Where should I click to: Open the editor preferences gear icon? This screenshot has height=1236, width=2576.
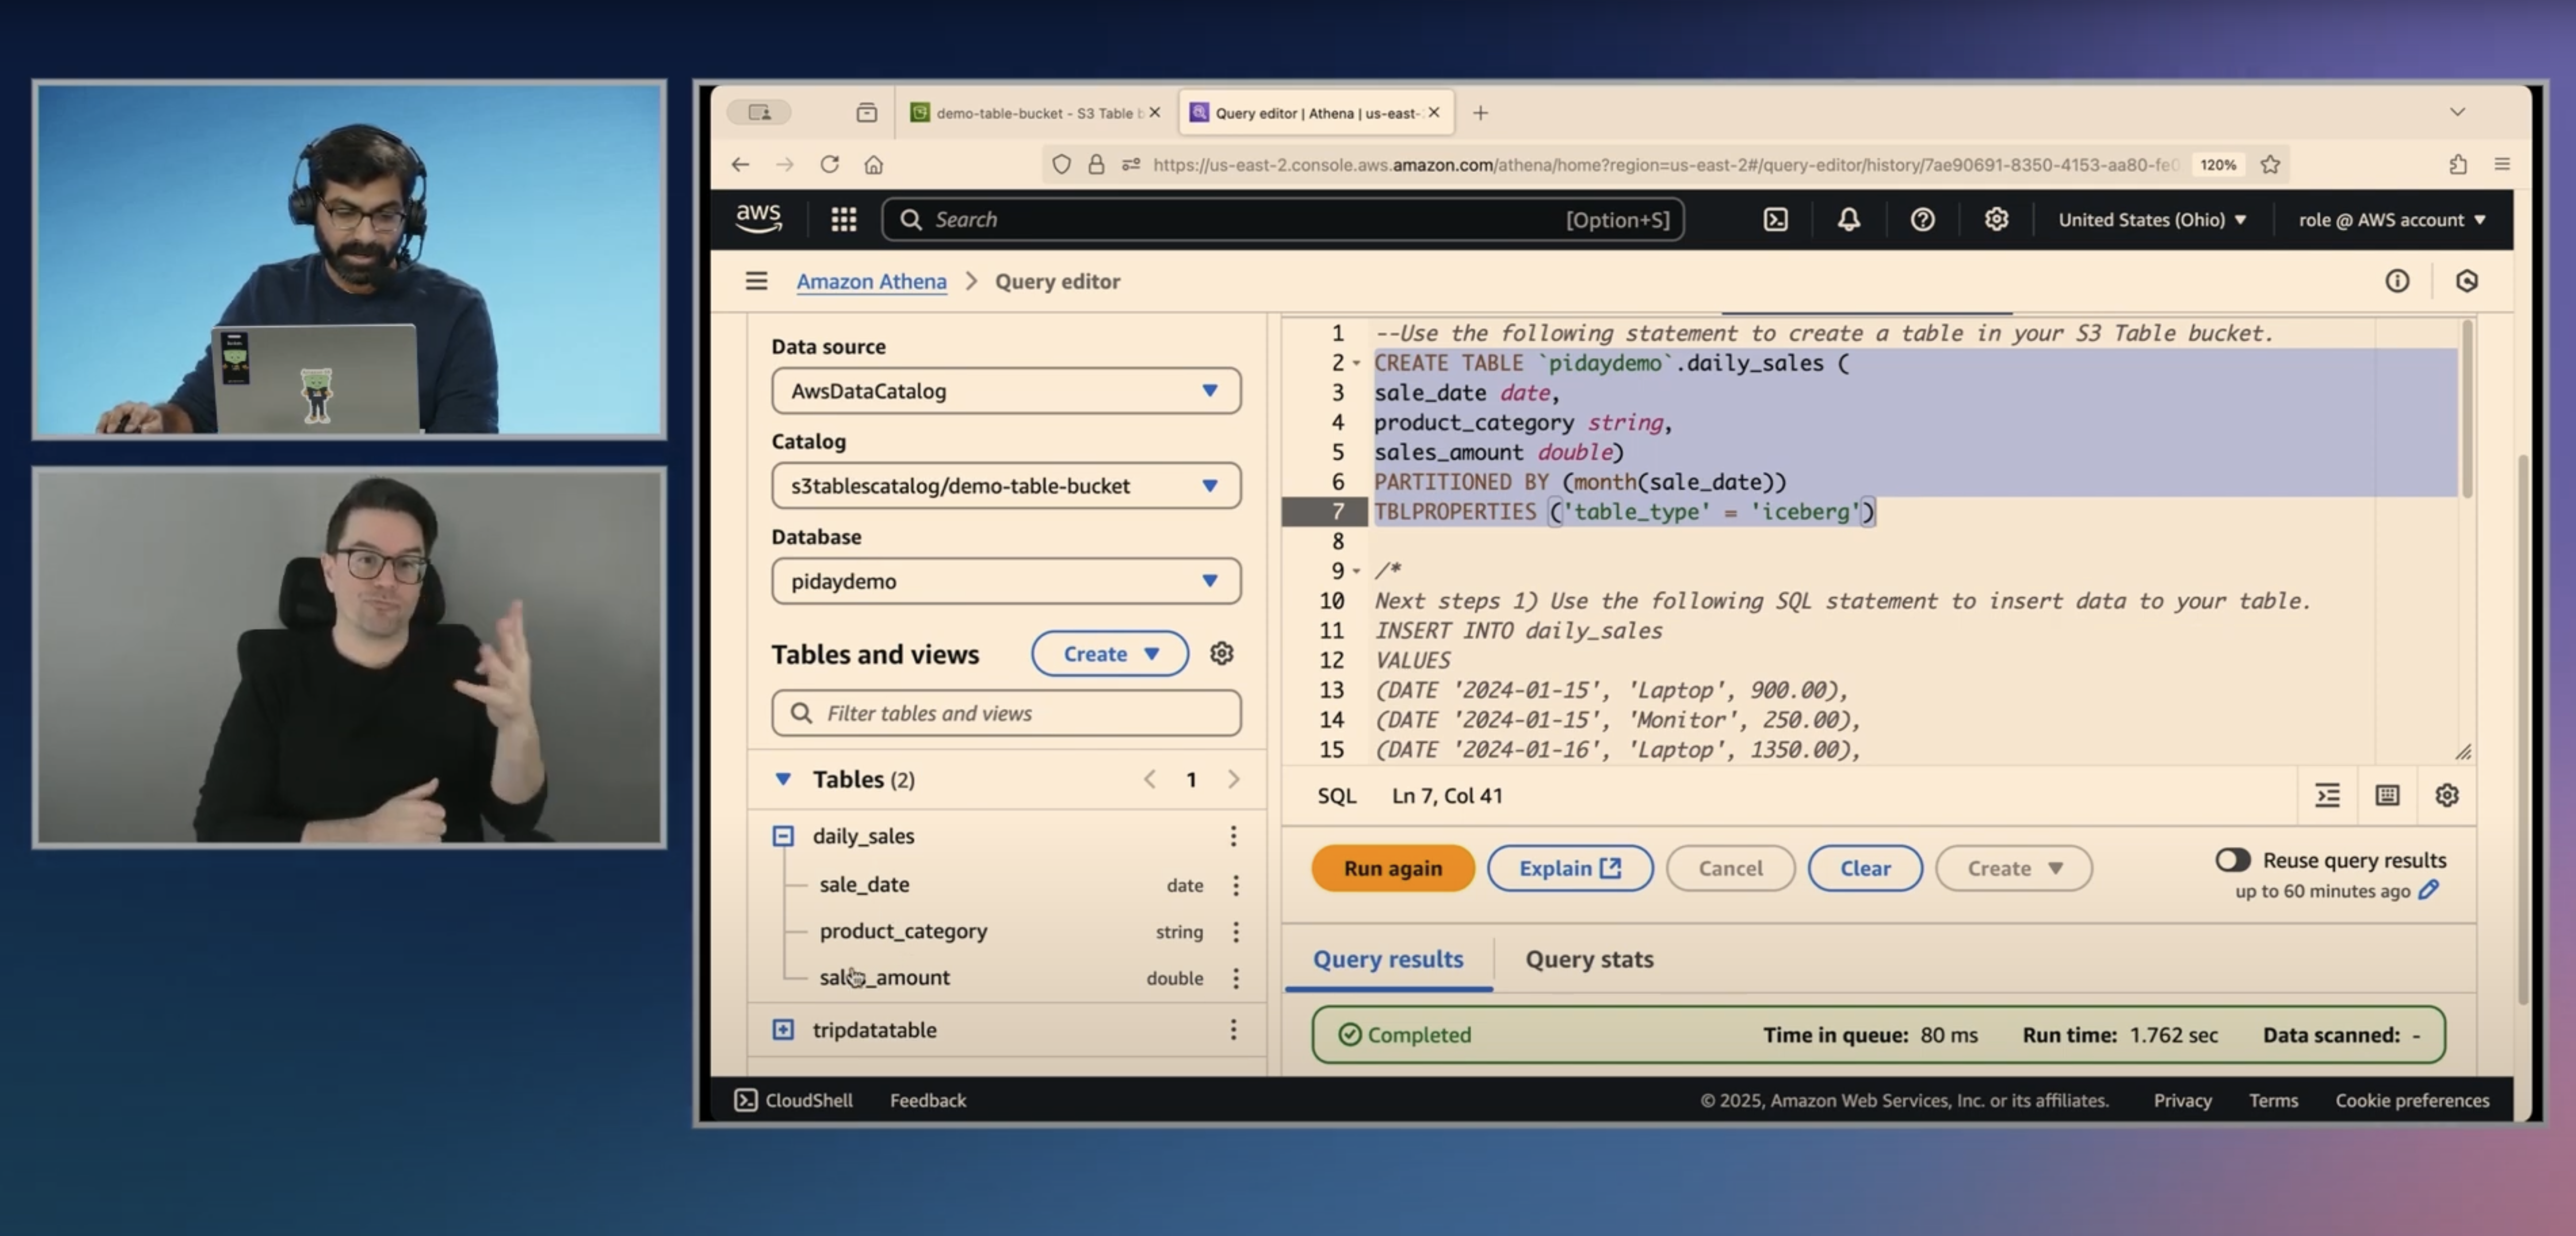click(2446, 795)
